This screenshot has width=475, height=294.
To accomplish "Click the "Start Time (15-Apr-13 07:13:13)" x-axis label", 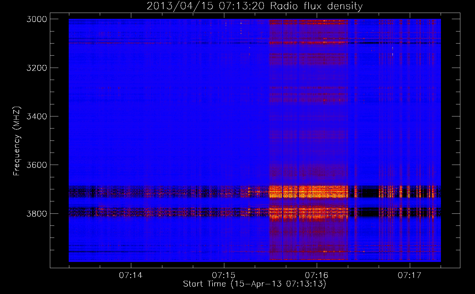I will [255, 284].
